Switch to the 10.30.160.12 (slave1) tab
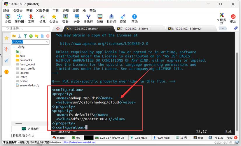This screenshot has width=241, height=146. click(x=137, y=29)
